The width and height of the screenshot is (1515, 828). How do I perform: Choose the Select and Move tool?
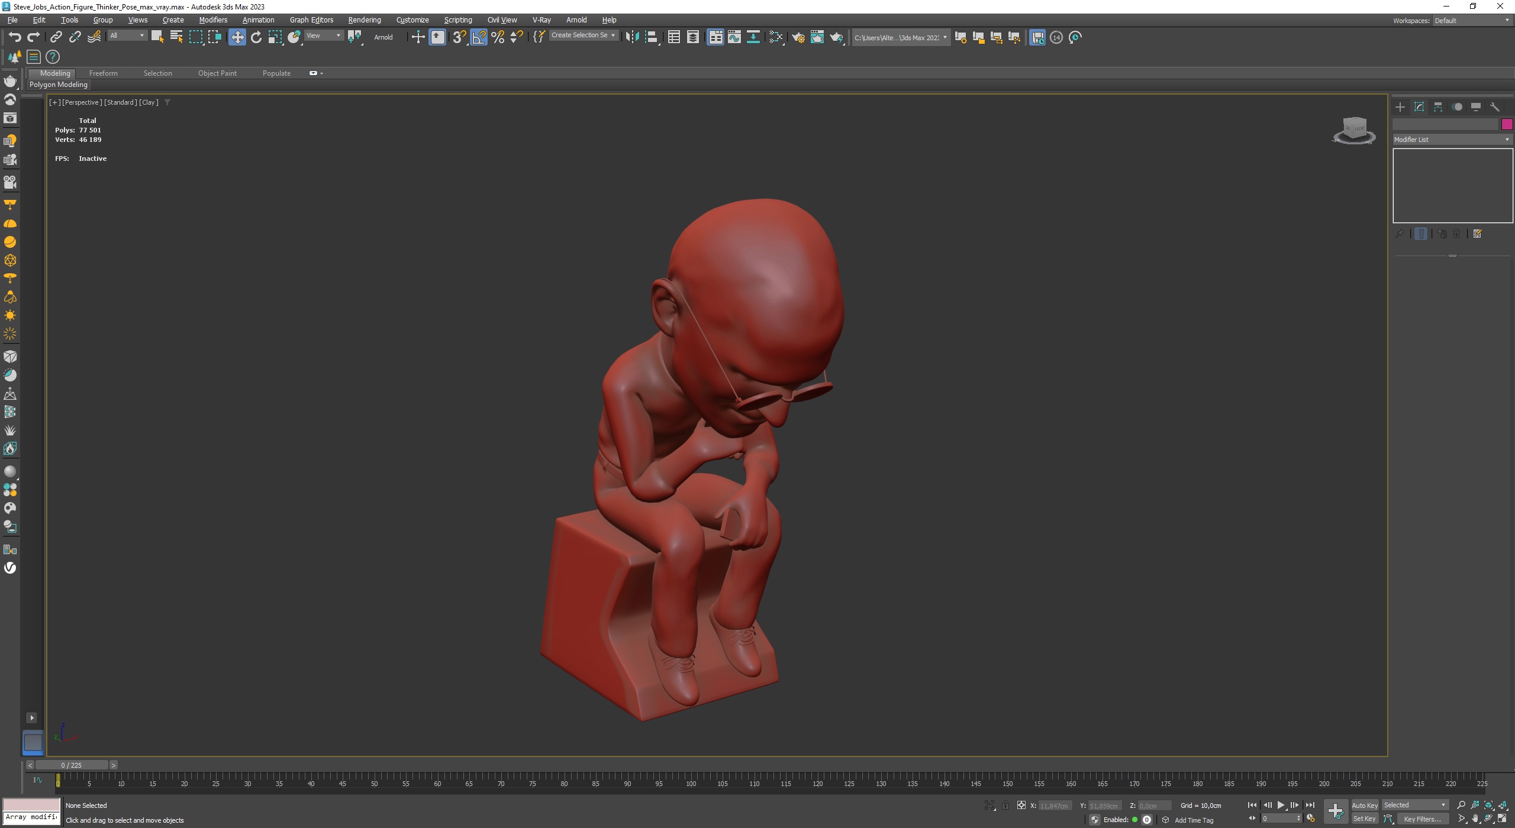[237, 37]
